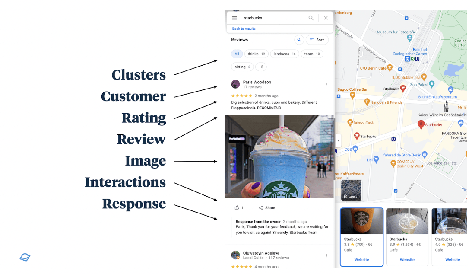
Task: Open Website for 3.9-rated Starbucks card
Action: point(407,260)
